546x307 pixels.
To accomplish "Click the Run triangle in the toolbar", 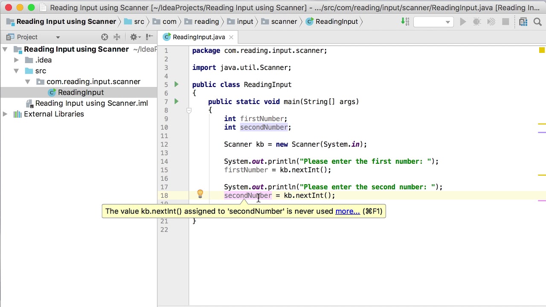I will [463, 22].
